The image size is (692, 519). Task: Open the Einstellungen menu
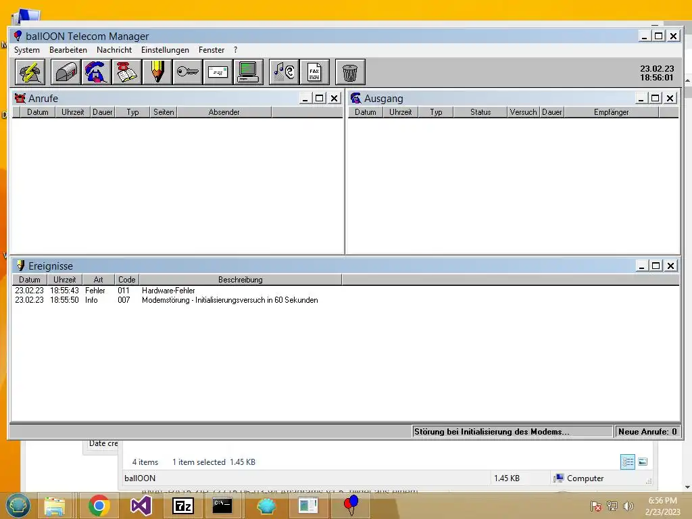coord(165,50)
